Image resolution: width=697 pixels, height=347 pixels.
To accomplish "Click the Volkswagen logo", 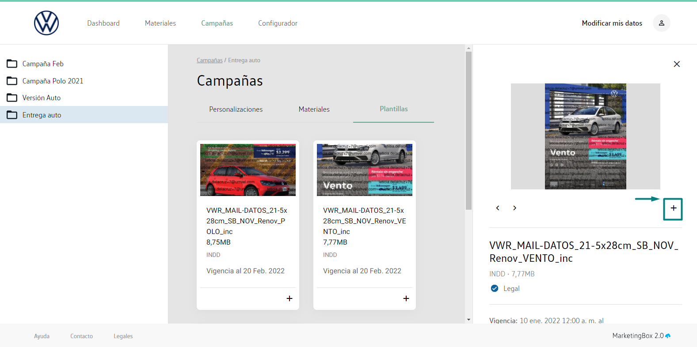I will [46, 23].
